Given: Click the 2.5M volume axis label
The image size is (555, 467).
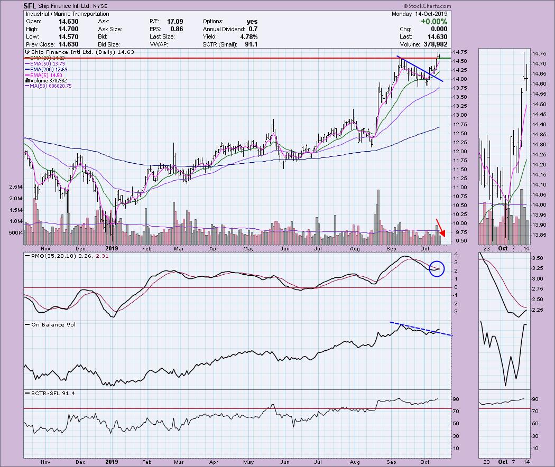Looking at the screenshot, I should click(16, 187).
